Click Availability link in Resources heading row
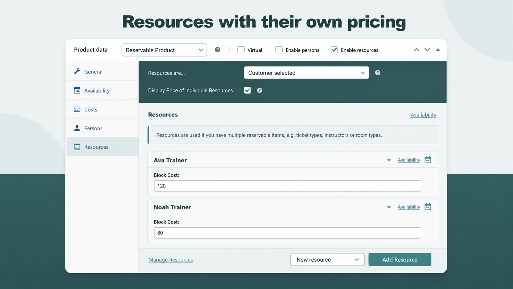This screenshot has height=289, width=513. (423, 115)
